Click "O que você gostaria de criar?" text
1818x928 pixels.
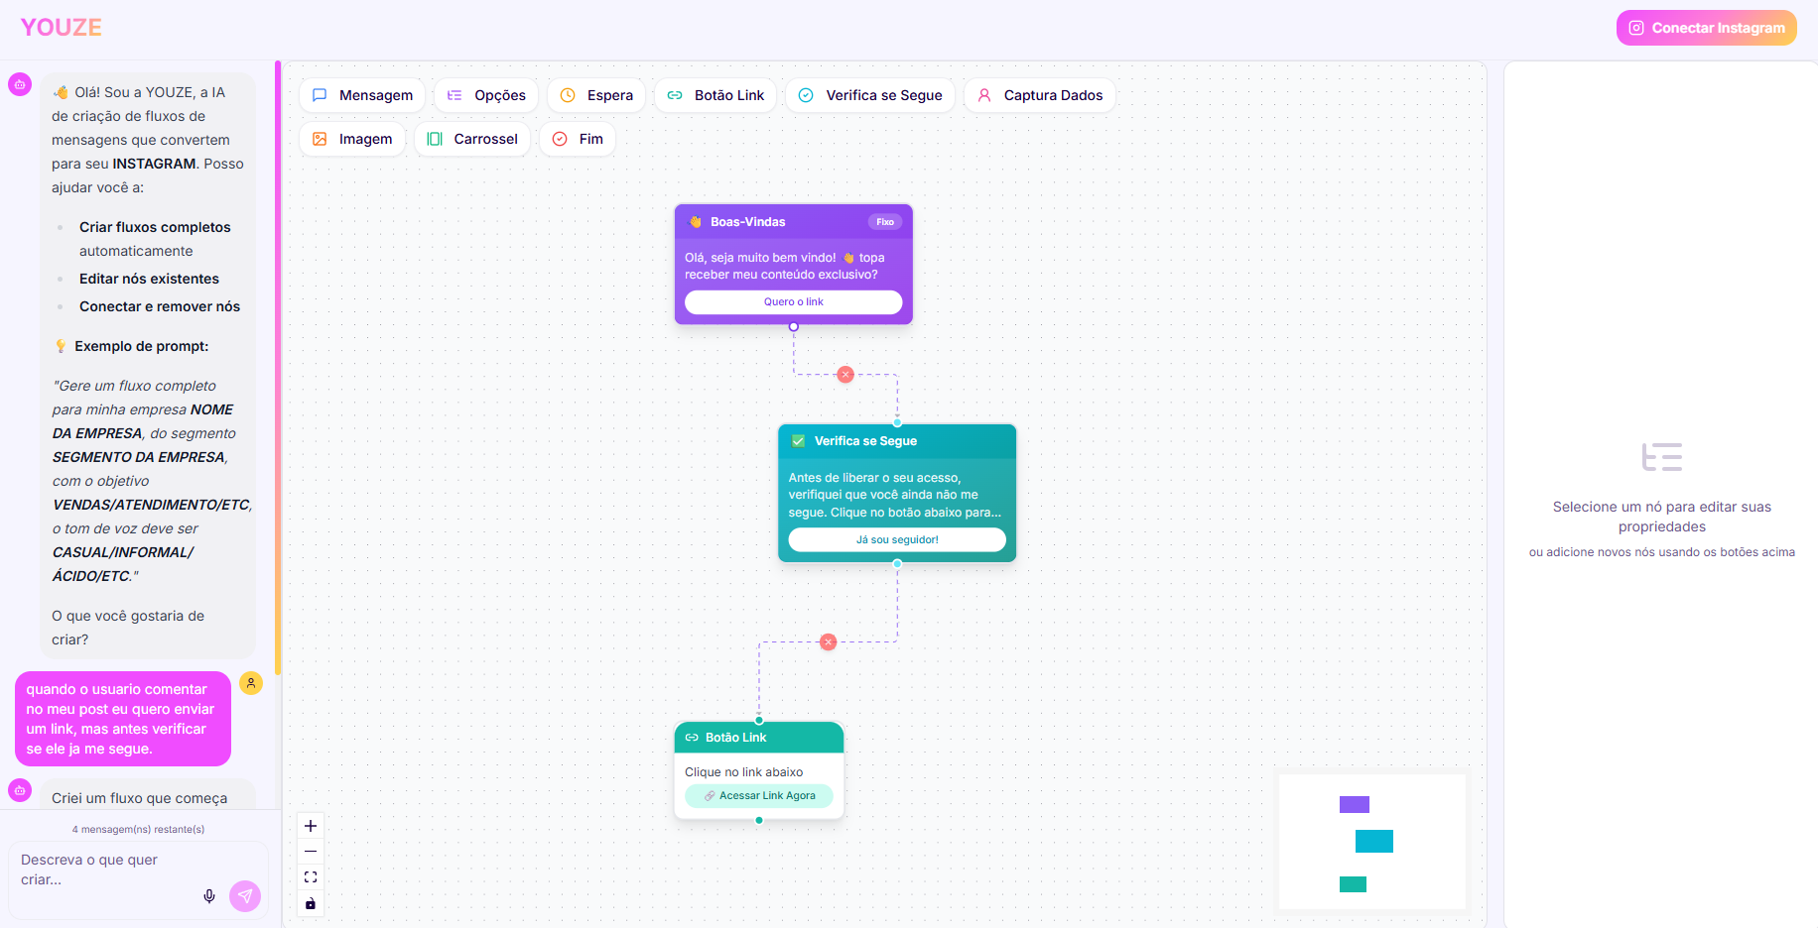point(128,628)
